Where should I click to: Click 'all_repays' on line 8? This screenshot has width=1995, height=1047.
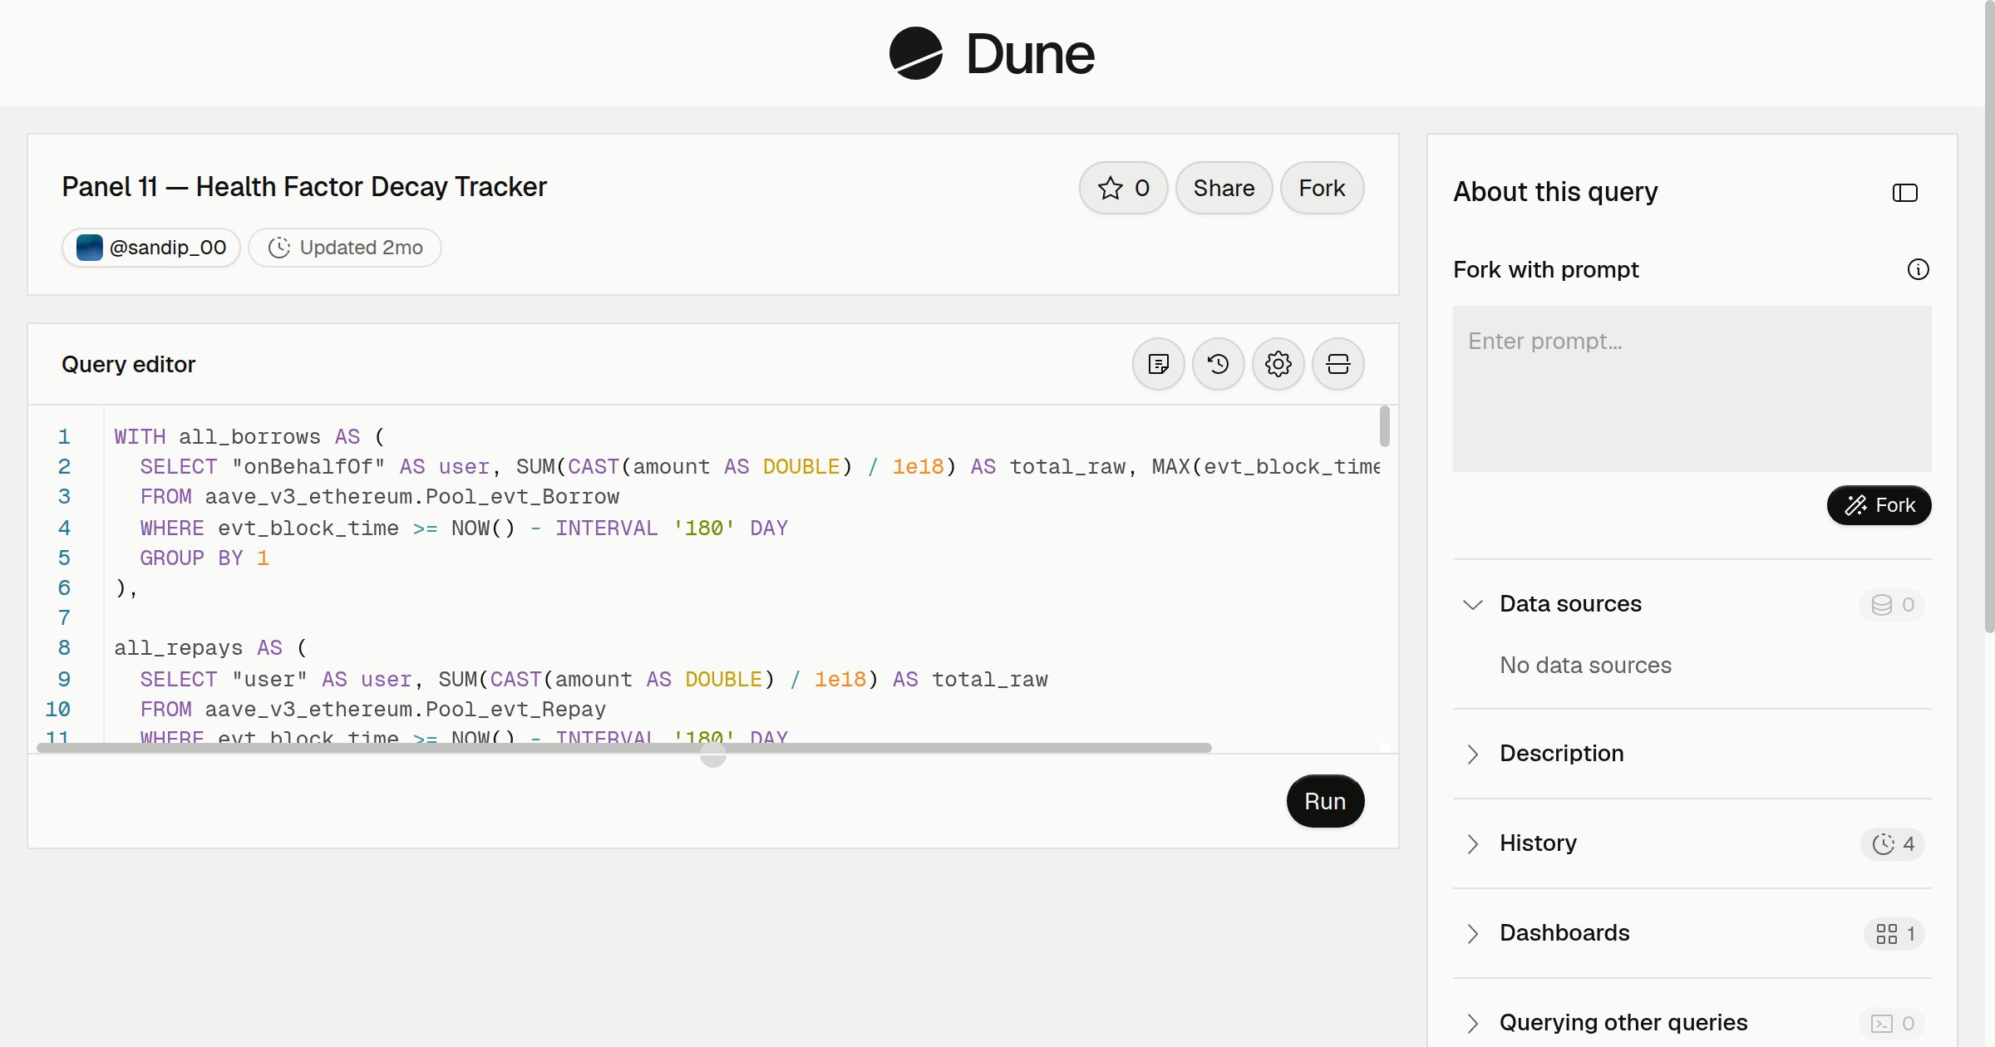click(x=178, y=648)
